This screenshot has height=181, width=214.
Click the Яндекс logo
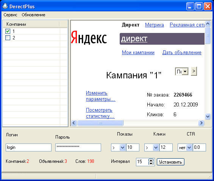click(89, 37)
